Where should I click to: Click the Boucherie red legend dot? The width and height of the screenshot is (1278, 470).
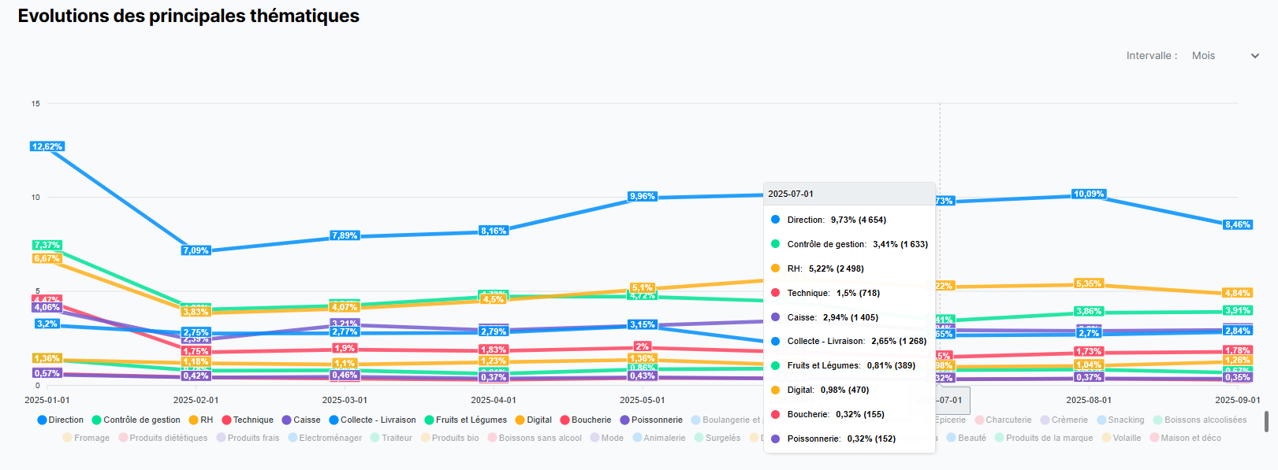(564, 420)
